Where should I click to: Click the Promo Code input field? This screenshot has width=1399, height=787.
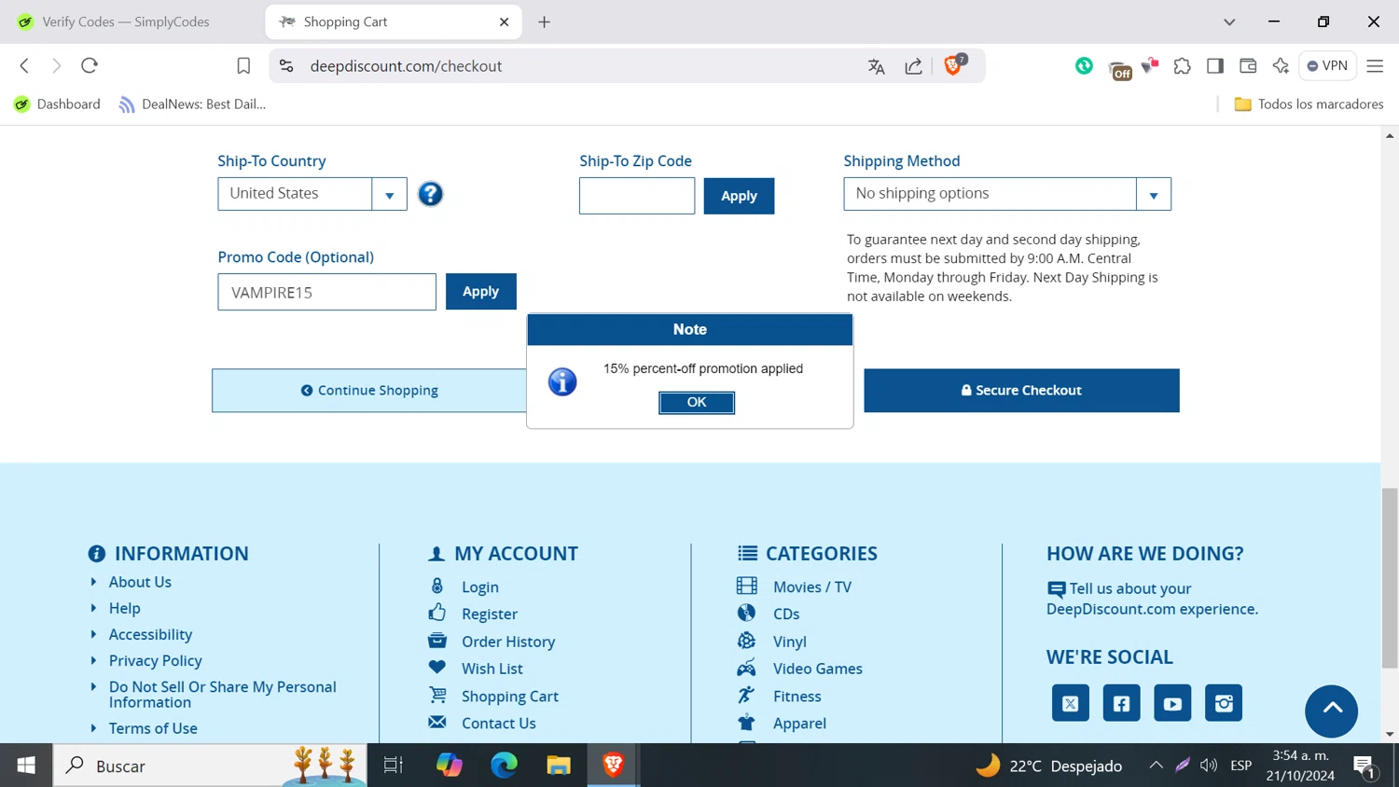coord(327,292)
